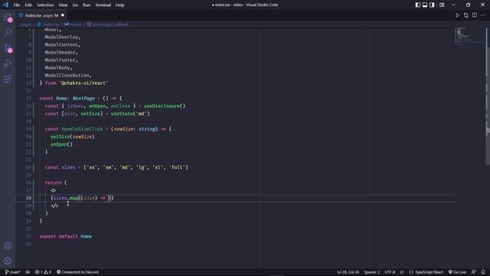Start Go Live server
The image size is (490, 276).
click(457, 272)
